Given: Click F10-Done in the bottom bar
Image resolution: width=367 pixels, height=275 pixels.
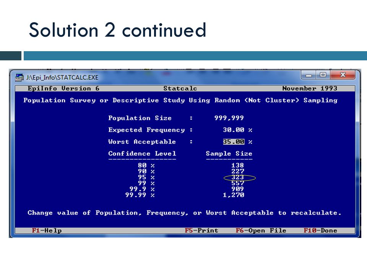Looking at the screenshot, I should [x=320, y=230].
